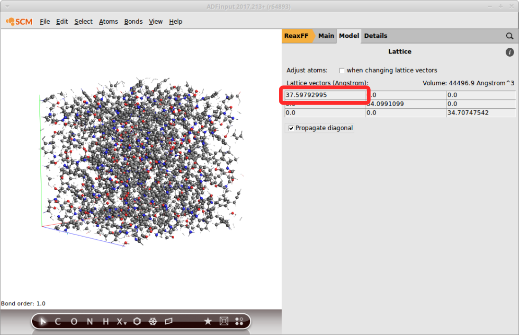The image size is (519, 335).
Task: Open the ReaxFF engine selector
Action: (297, 36)
